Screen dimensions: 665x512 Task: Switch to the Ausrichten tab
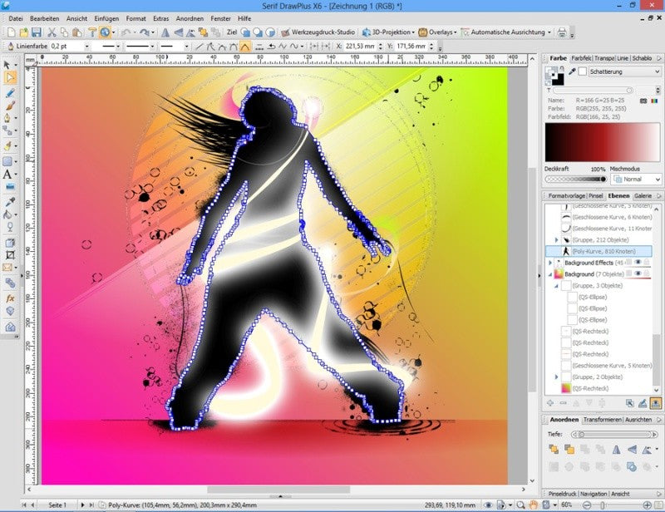pos(638,420)
